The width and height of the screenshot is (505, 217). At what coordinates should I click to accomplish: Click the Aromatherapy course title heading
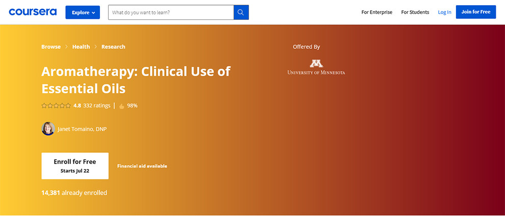pos(136,79)
